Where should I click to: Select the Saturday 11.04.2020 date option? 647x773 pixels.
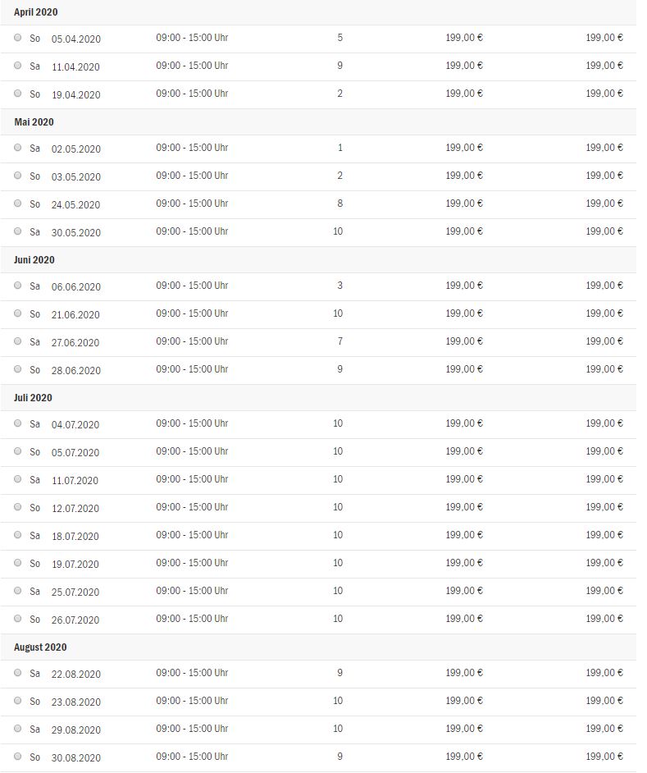point(18,65)
